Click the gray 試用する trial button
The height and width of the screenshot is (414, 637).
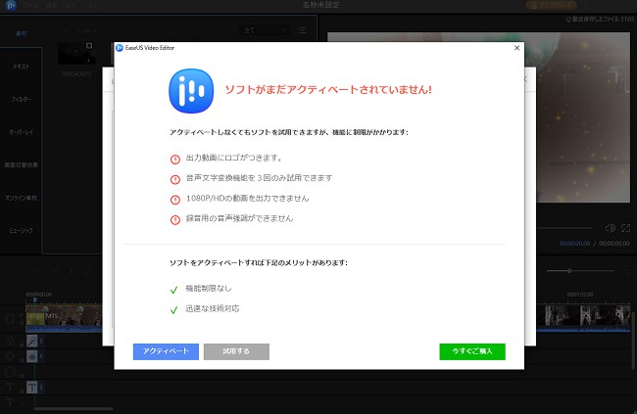tap(236, 351)
